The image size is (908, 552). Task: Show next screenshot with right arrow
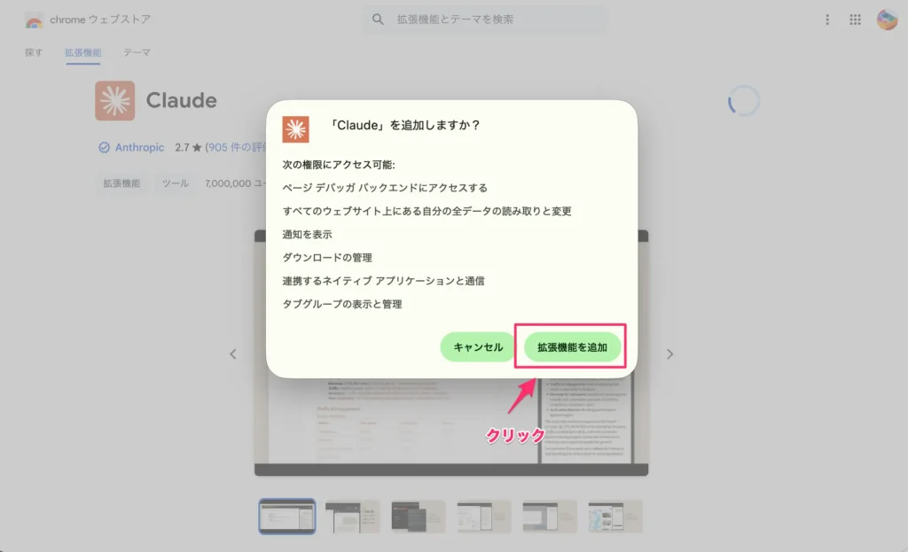pos(669,354)
